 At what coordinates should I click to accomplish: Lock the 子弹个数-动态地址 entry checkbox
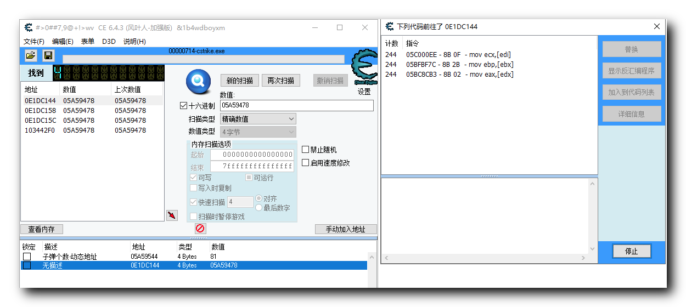(x=27, y=257)
